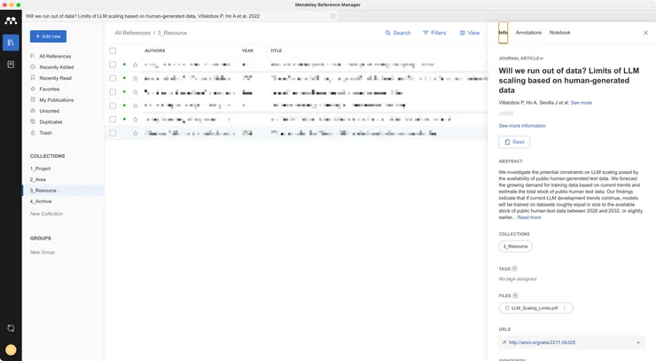Click the Trash bin icon
Screen dimensions: 656x361
tap(33, 132)
